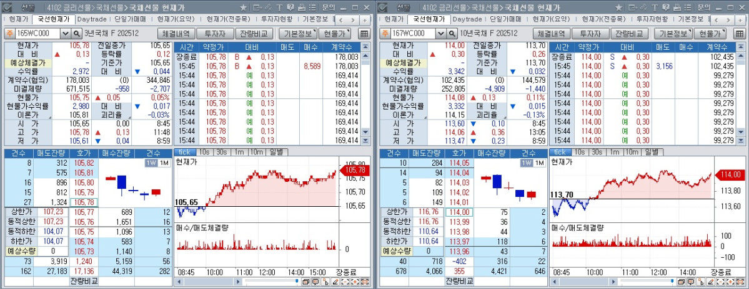The height and width of the screenshot is (289, 749).
Task: Click previous-tabs arrow in right window tab bar
Action: [717, 20]
